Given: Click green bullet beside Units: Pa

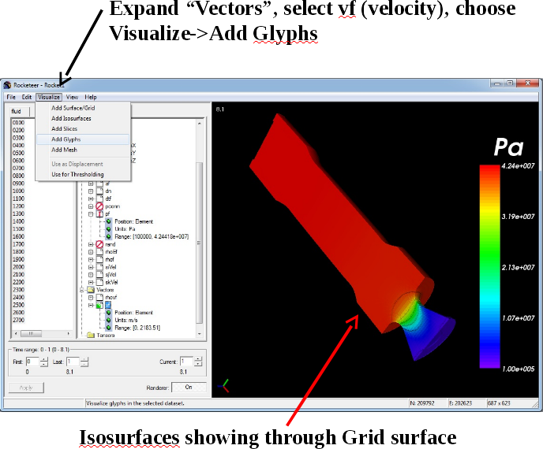Looking at the screenshot, I should point(108,228).
